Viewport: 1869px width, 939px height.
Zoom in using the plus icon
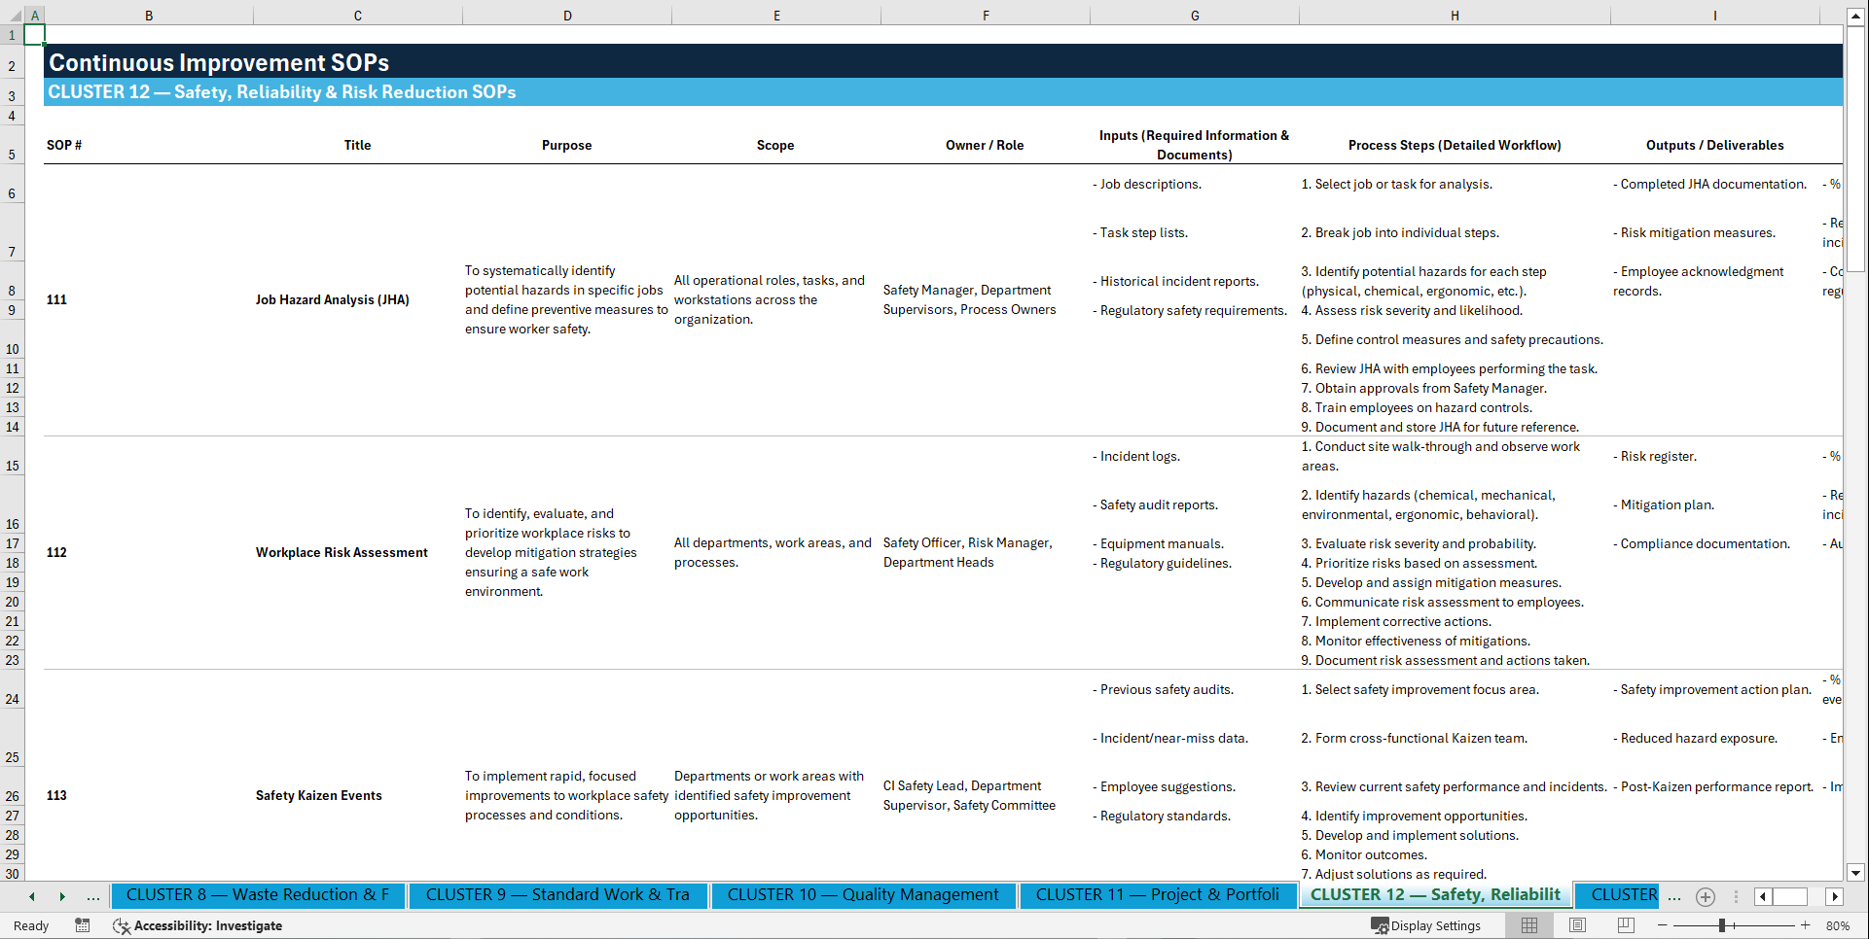pyautogui.click(x=1807, y=925)
